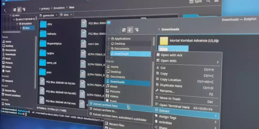Viewport: 259px width, 129px height.
Task: Open the citra folder in bios window
Action: click(46, 24)
